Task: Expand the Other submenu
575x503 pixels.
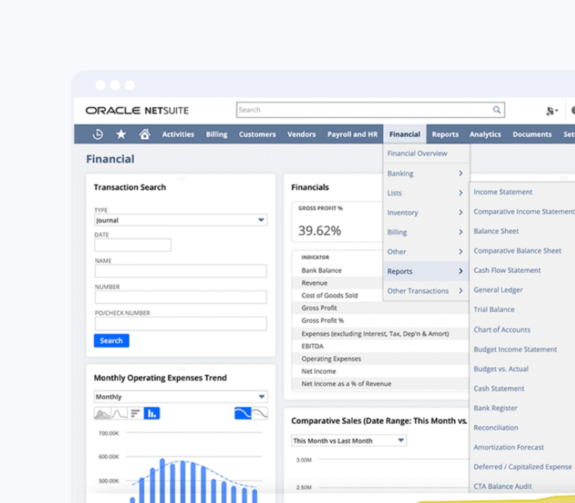Action: tap(426, 252)
